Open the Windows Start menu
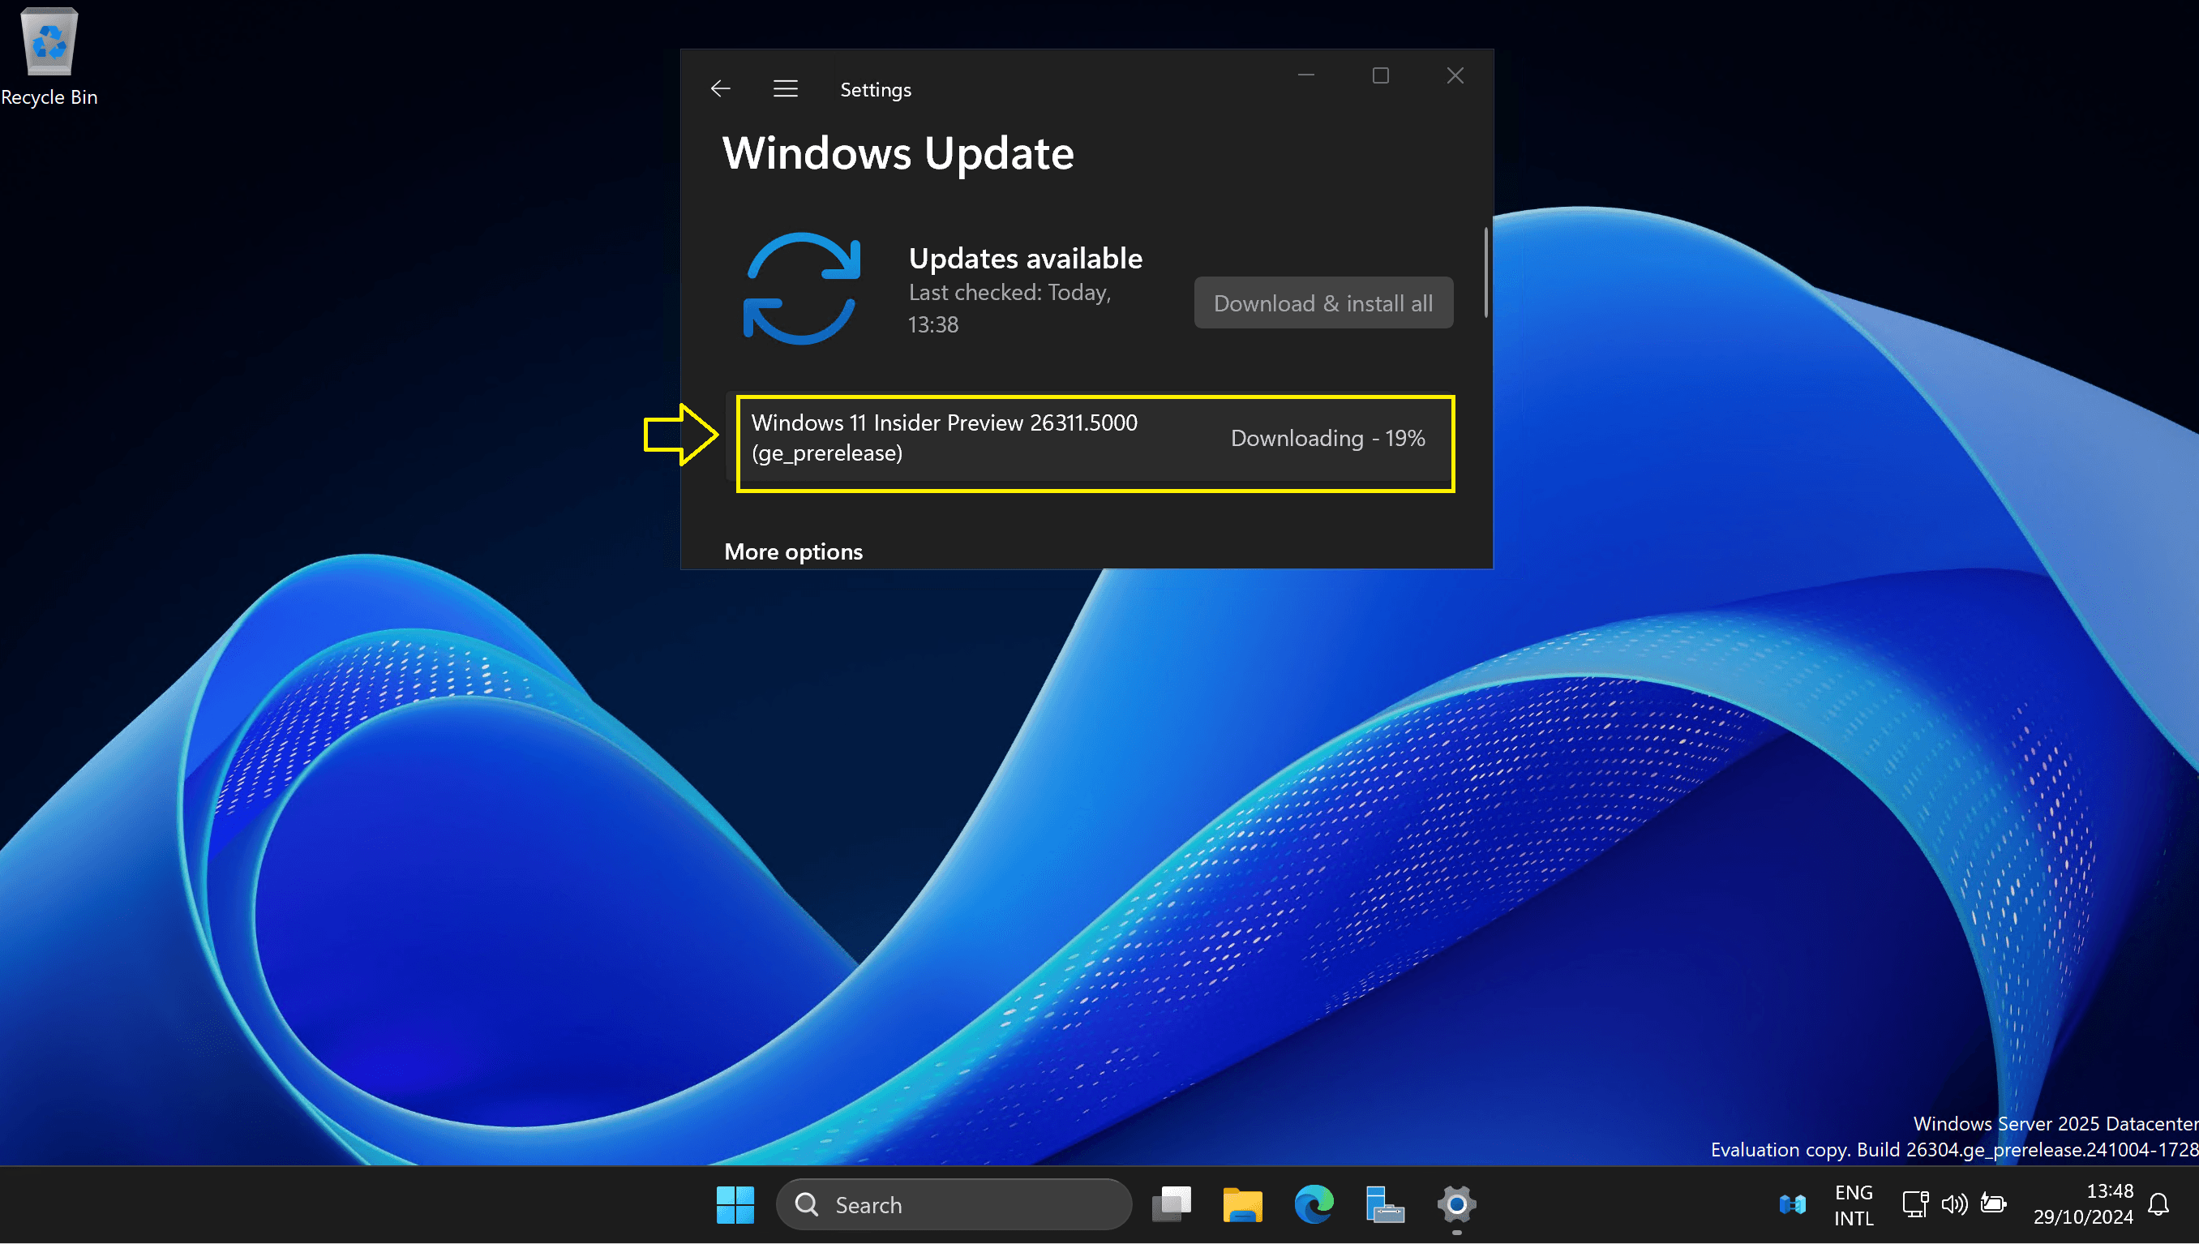Viewport: 2199px width, 1244px height. click(735, 1205)
